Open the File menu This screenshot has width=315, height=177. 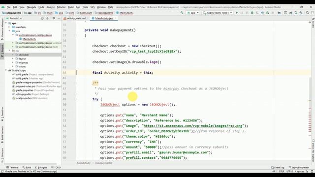(x=8, y=7)
